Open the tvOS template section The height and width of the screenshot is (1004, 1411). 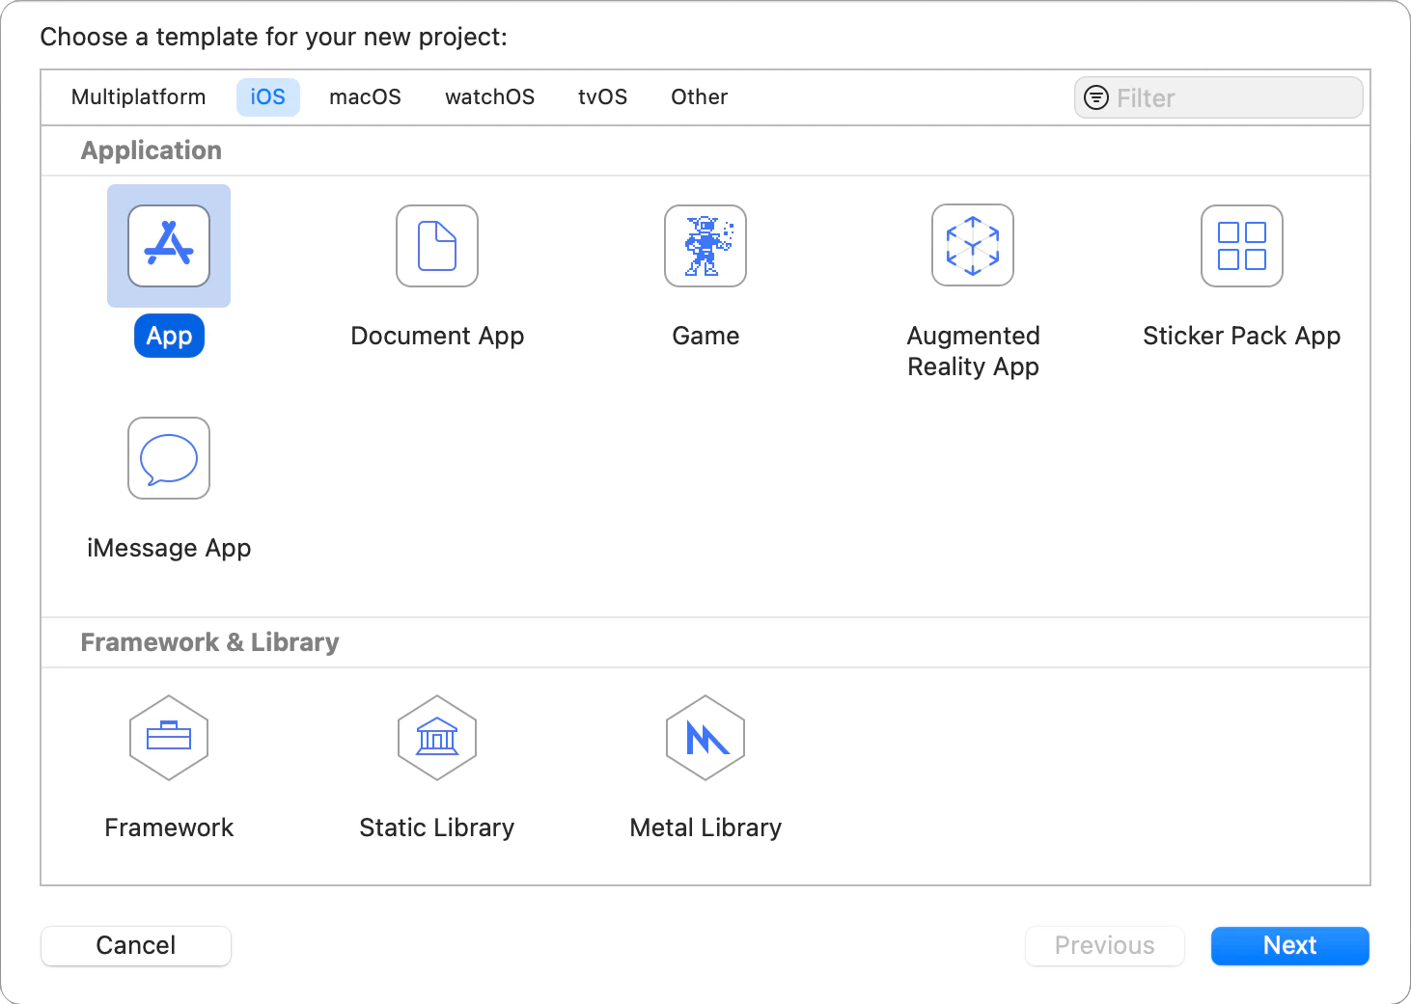pyautogui.click(x=602, y=96)
